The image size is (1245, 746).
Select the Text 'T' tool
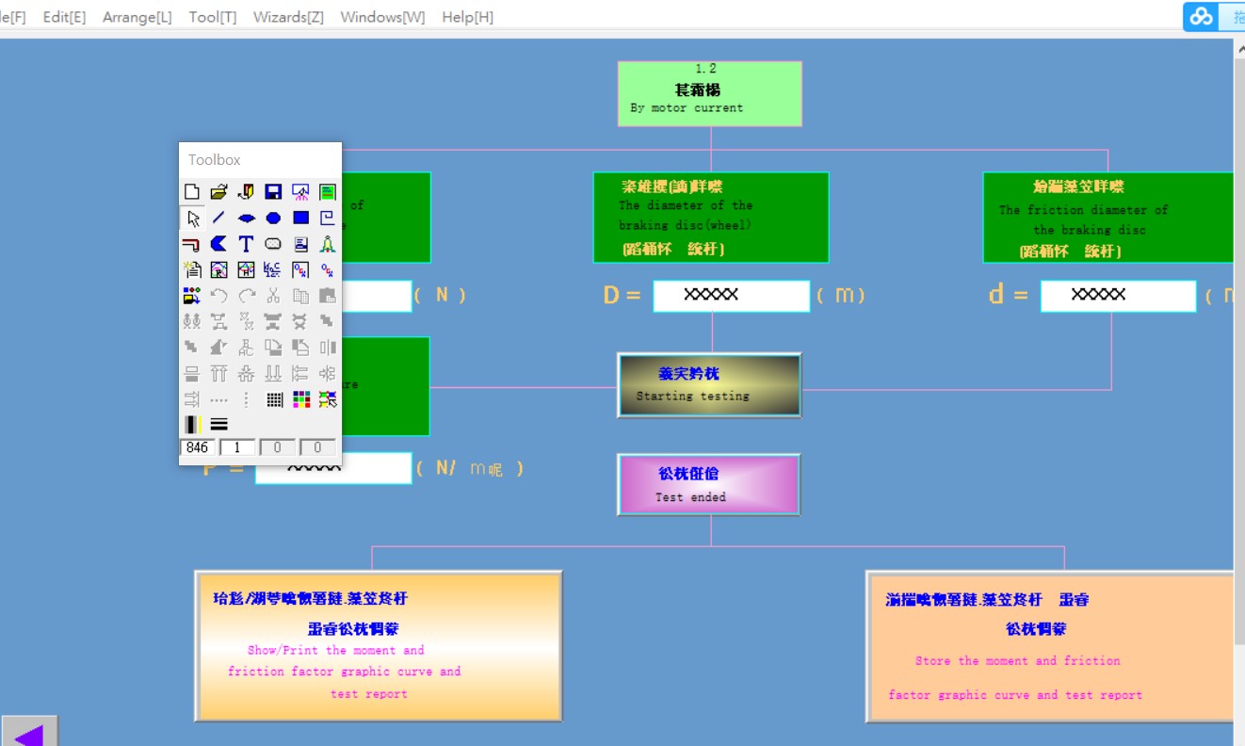coord(246,244)
